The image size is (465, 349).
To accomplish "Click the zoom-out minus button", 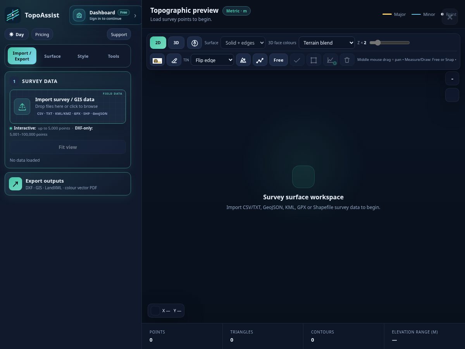I will [452, 79].
